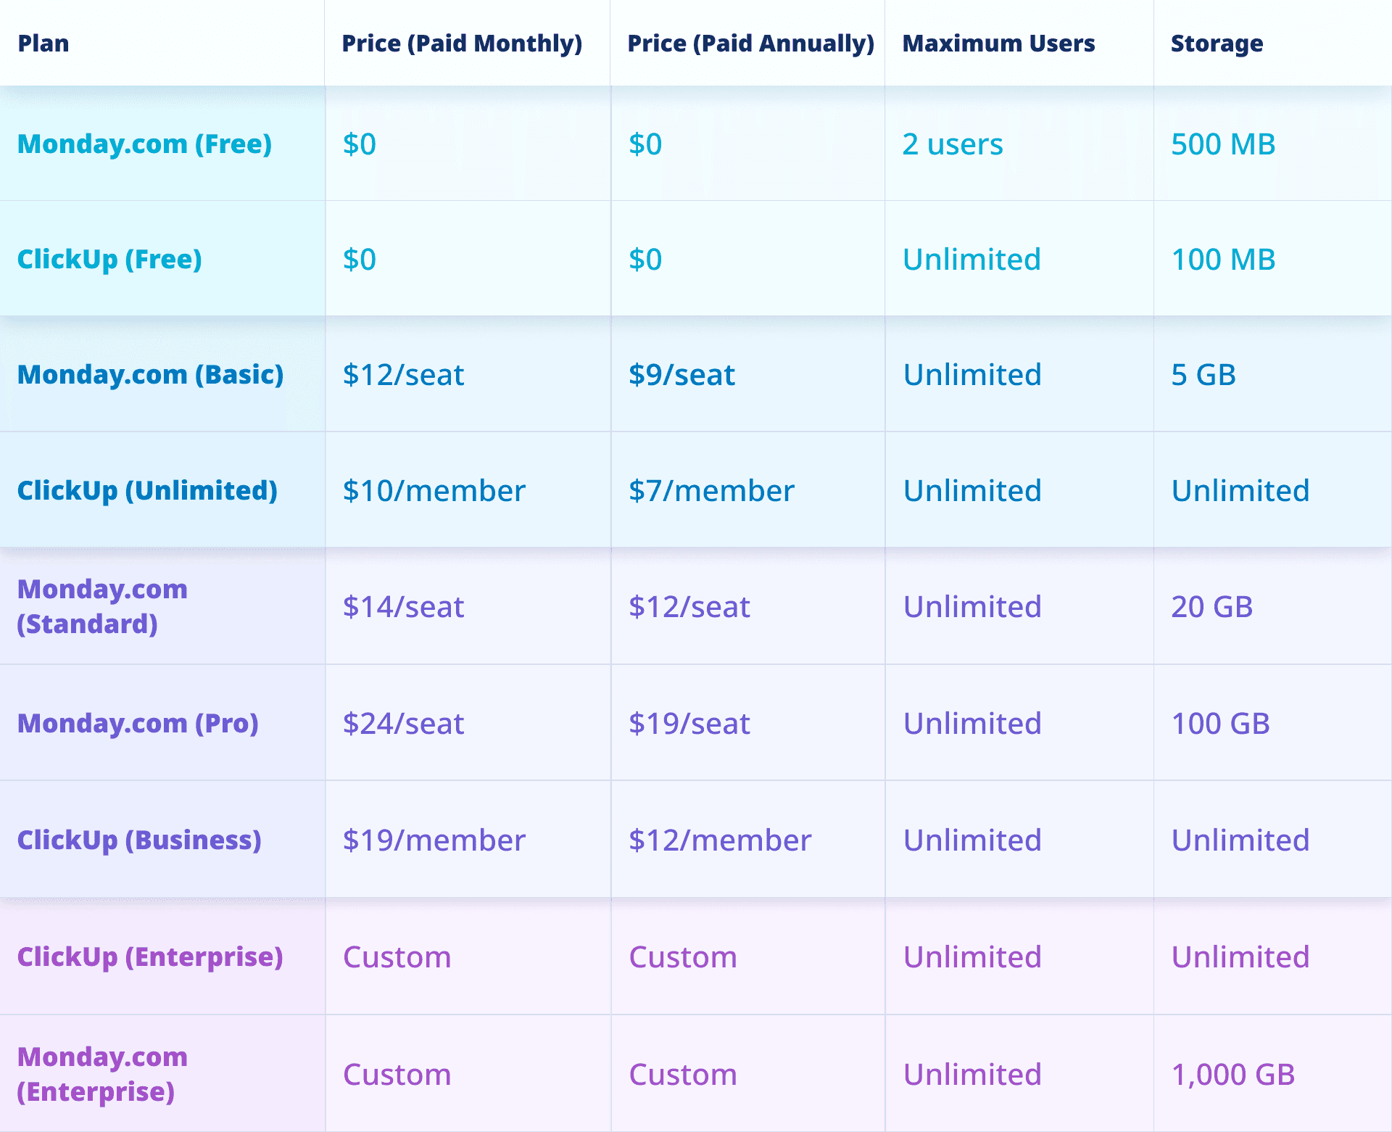Click the 2 users cell

tap(952, 144)
